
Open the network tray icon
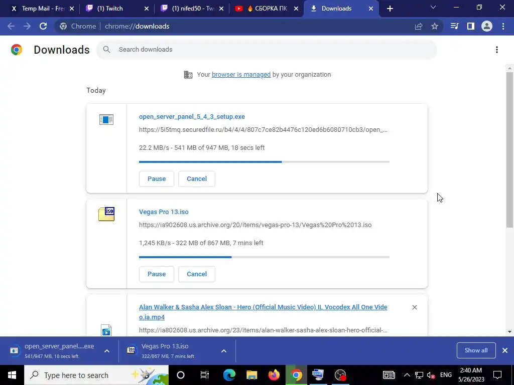tap(419, 375)
